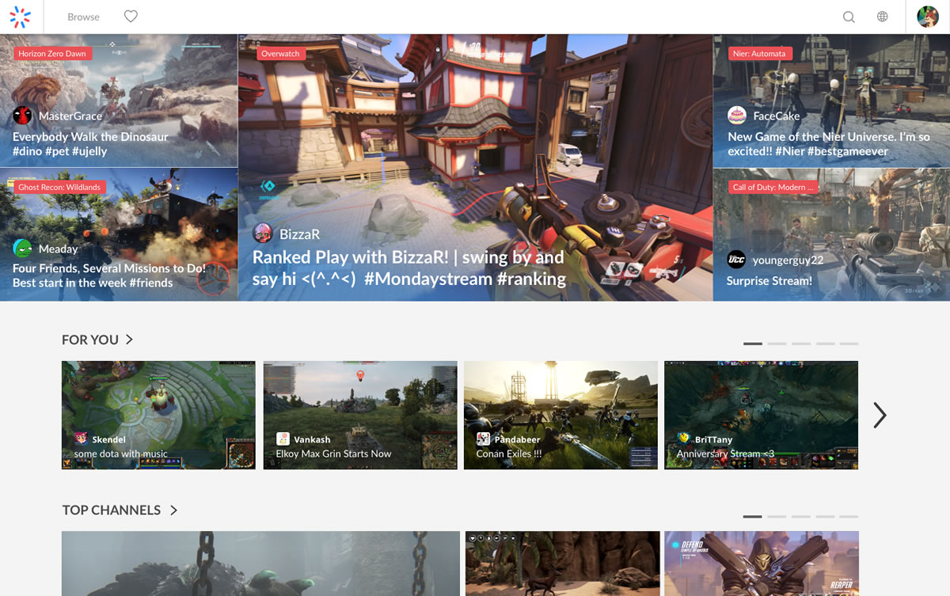950x596 pixels.
Task: Click the BizzaR channel name
Action: [300, 234]
